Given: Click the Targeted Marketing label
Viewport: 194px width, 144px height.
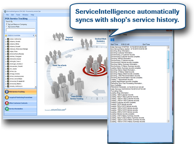Looking at the screenshot, I should point(69,39).
